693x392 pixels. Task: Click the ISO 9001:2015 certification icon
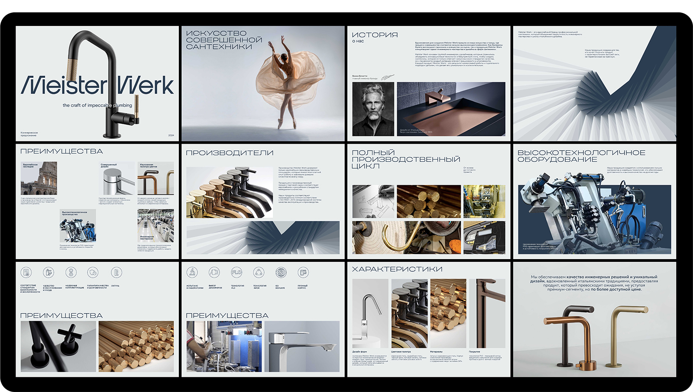point(281,273)
